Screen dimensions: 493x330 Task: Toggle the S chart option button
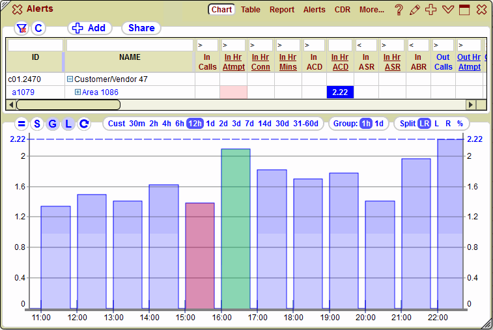tap(37, 124)
